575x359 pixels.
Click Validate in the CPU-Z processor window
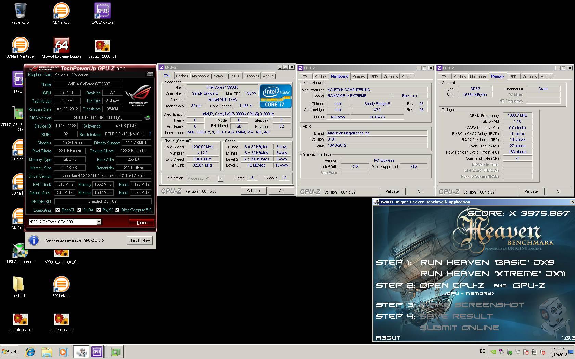253,191
